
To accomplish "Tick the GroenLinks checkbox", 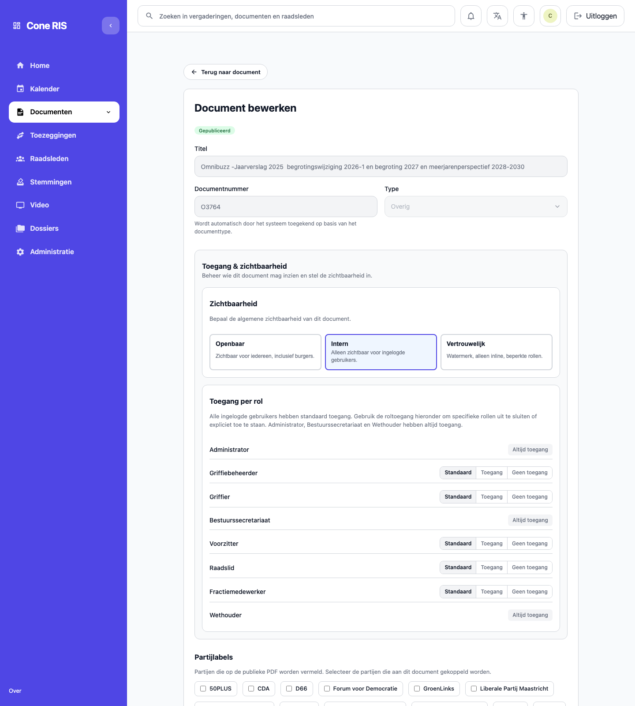I will tap(417, 689).
